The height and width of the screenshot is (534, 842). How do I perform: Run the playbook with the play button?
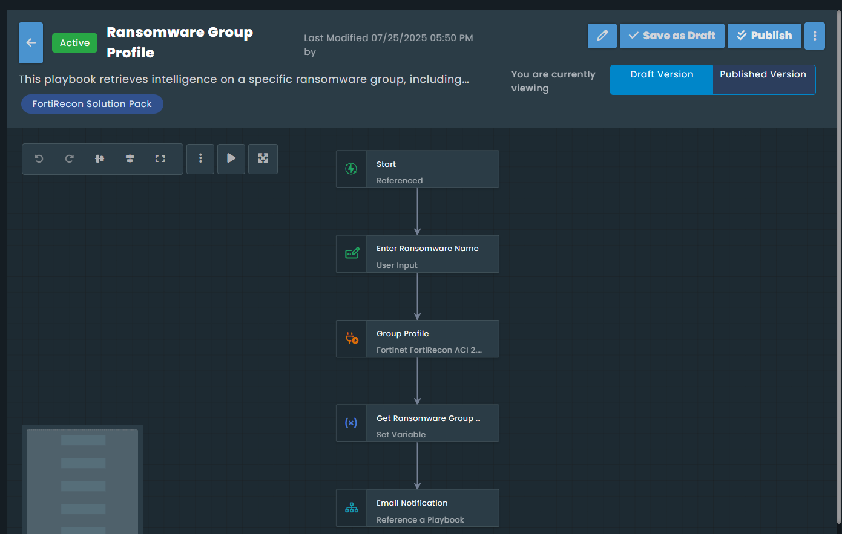coord(231,158)
